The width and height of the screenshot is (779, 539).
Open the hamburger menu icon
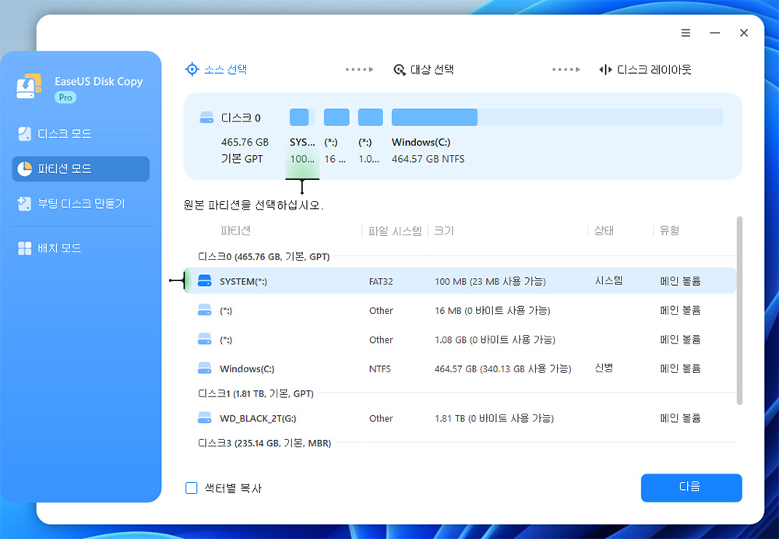pos(686,33)
